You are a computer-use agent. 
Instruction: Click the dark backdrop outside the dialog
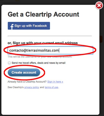pyautogui.click(x=52, y=2)
